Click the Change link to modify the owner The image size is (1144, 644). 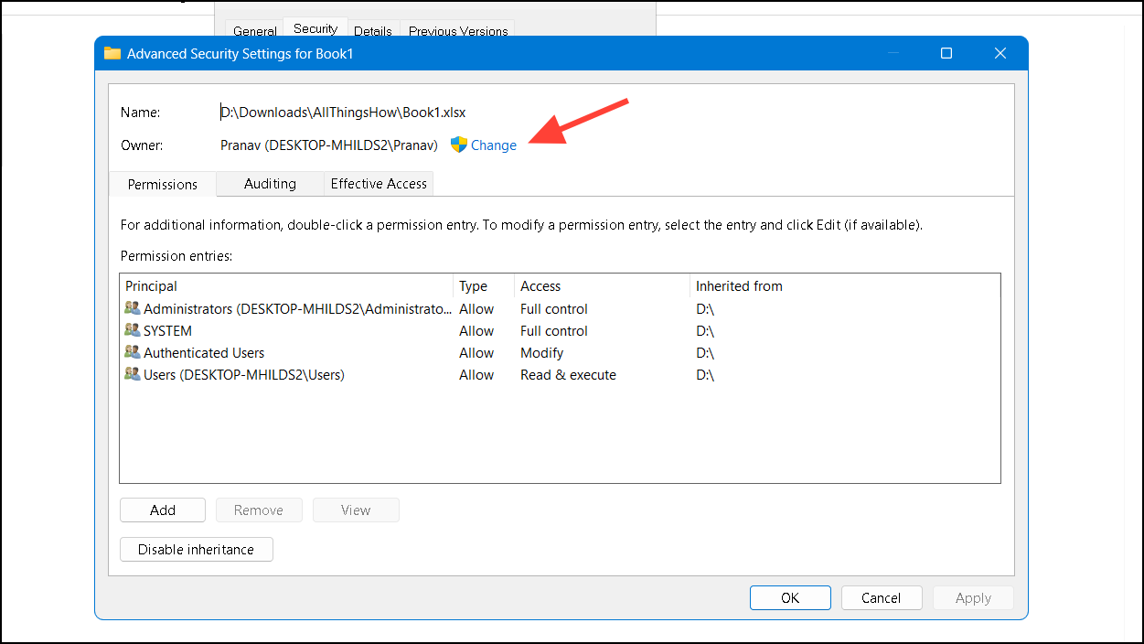494,145
